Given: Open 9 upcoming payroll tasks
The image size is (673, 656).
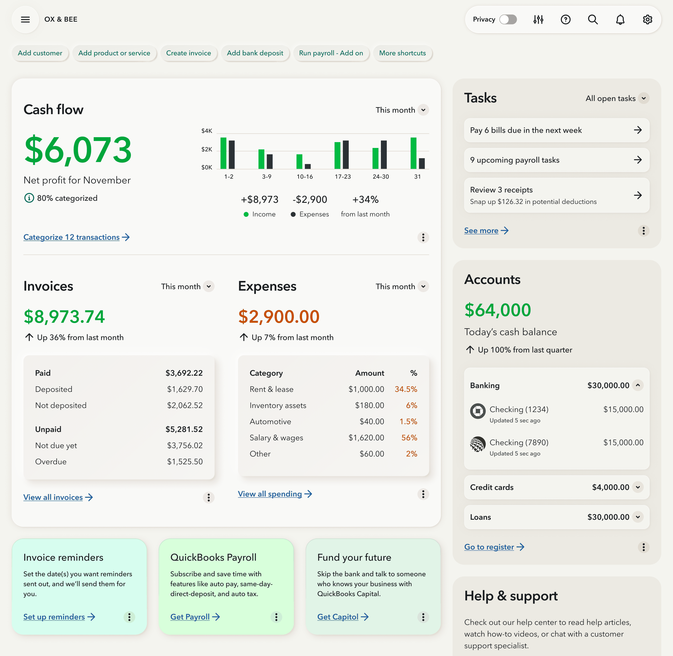Looking at the screenshot, I should pyautogui.click(x=556, y=160).
